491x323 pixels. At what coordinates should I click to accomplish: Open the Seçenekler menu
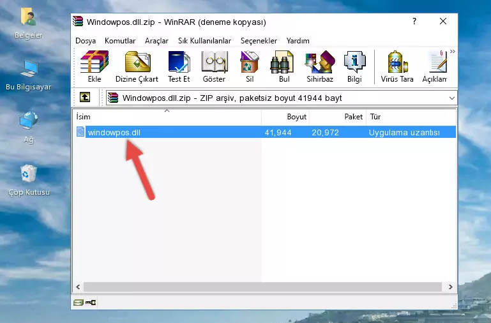[259, 41]
